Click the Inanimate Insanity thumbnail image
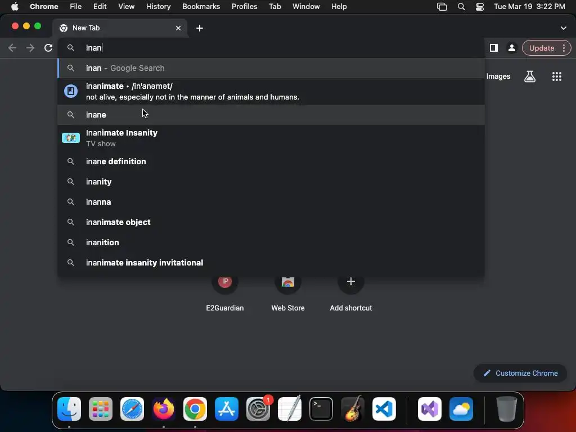The height and width of the screenshot is (432, 576). (70, 138)
